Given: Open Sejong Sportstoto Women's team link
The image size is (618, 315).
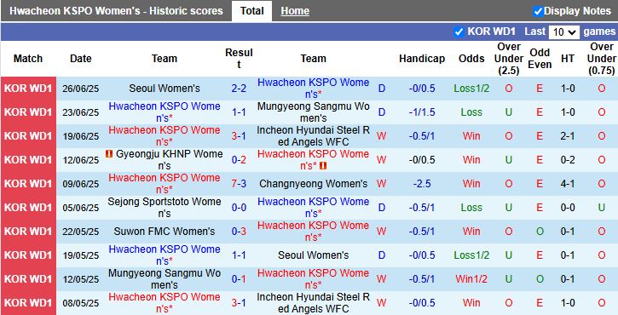Looking at the screenshot, I should pos(165,208).
